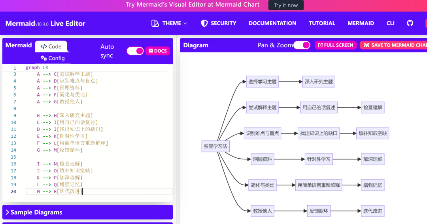Select the 针对性学习 node
Image resolution: width=427 pixels, height=224 pixels.
(x=319, y=159)
